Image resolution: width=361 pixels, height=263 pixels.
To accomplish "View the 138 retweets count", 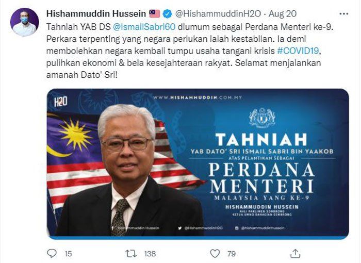I will click(150, 254).
